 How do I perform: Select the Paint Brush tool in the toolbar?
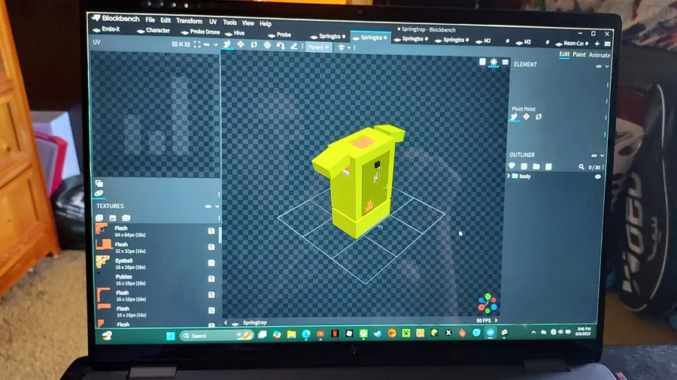[293, 46]
